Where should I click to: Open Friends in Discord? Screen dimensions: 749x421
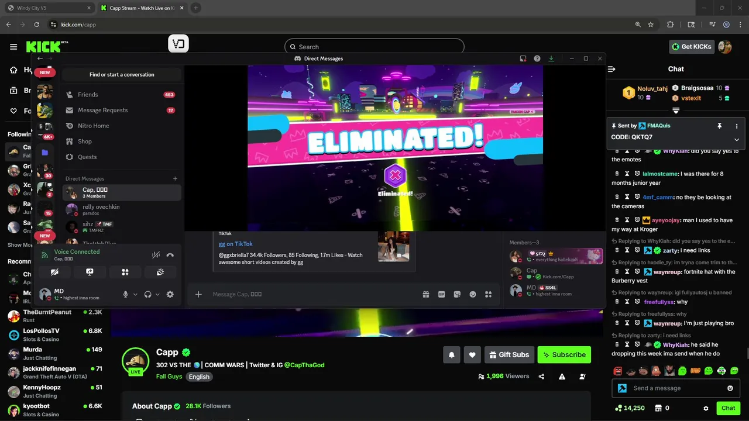click(x=122, y=94)
